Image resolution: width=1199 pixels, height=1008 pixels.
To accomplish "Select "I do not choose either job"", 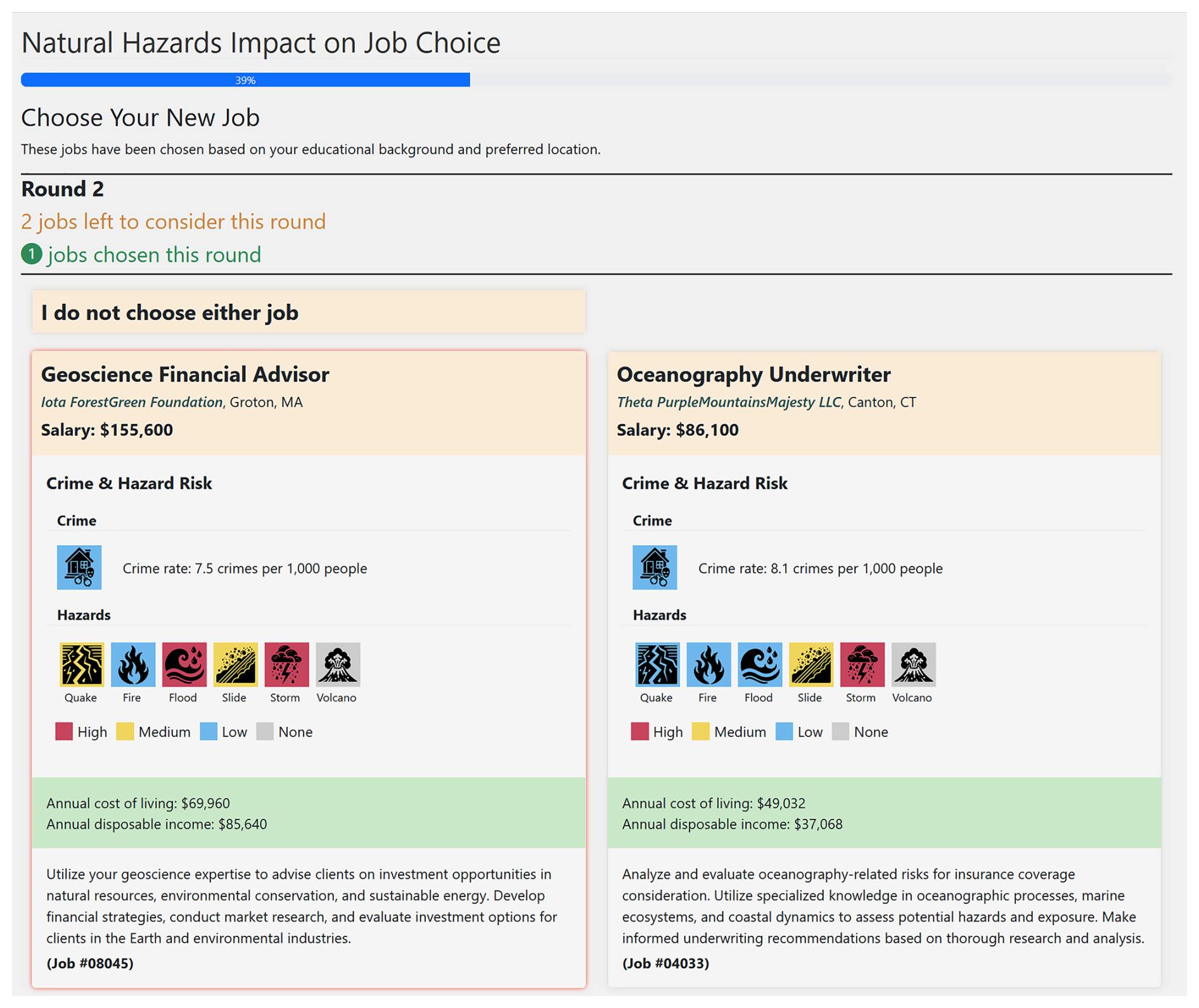I will pos(309,312).
